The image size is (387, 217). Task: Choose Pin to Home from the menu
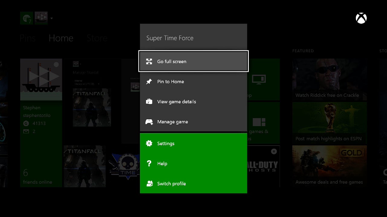click(193, 82)
